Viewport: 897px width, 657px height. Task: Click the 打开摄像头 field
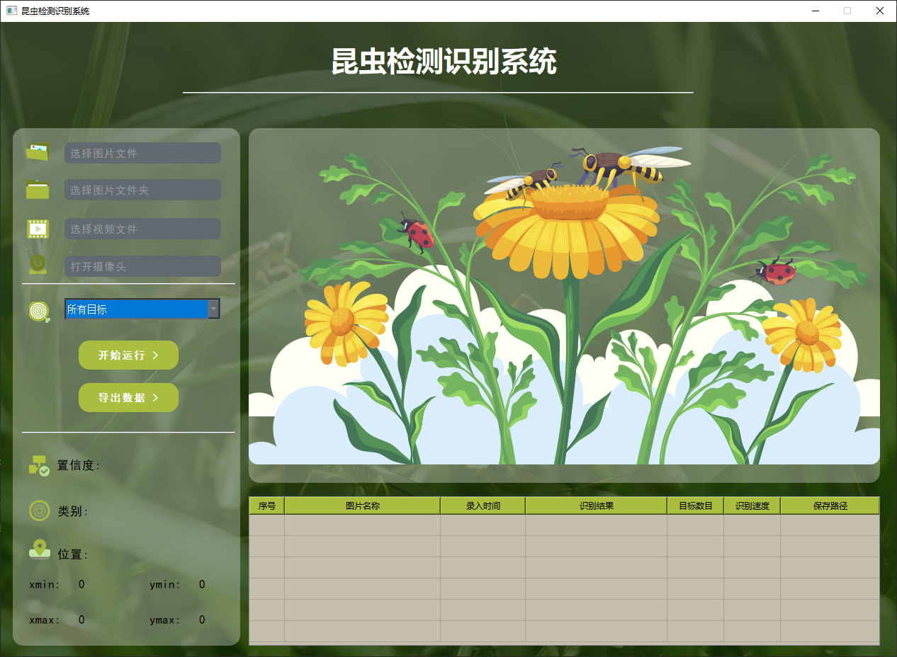tap(142, 266)
